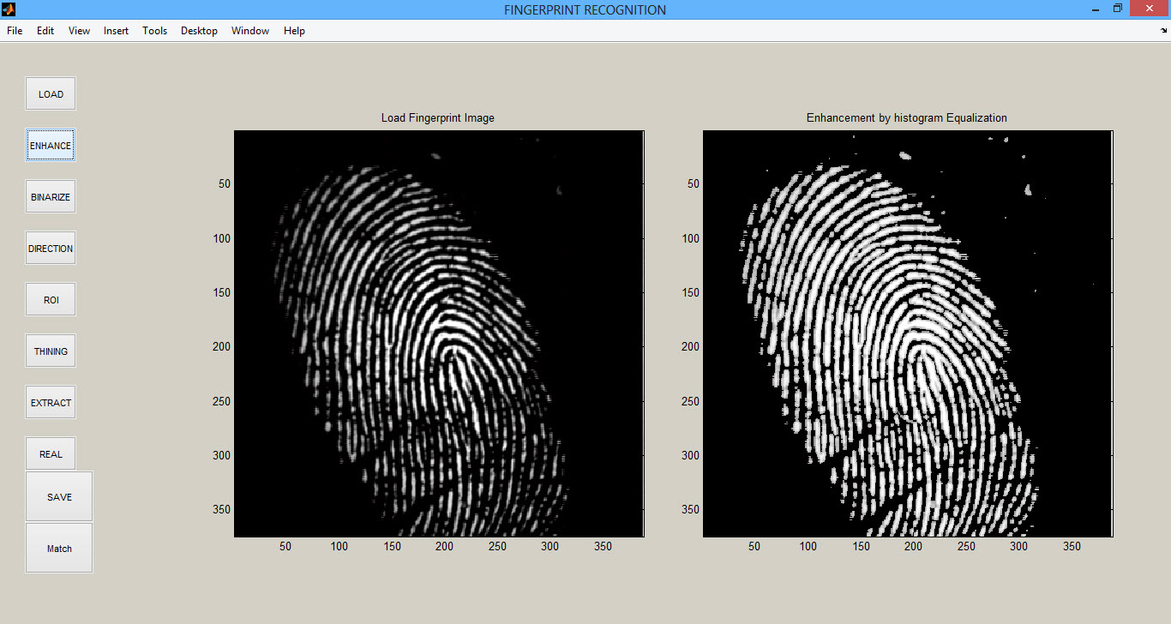Open the Desktop menu
The height and width of the screenshot is (624, 1171).
pyautogui.click(x=199, y=31)
